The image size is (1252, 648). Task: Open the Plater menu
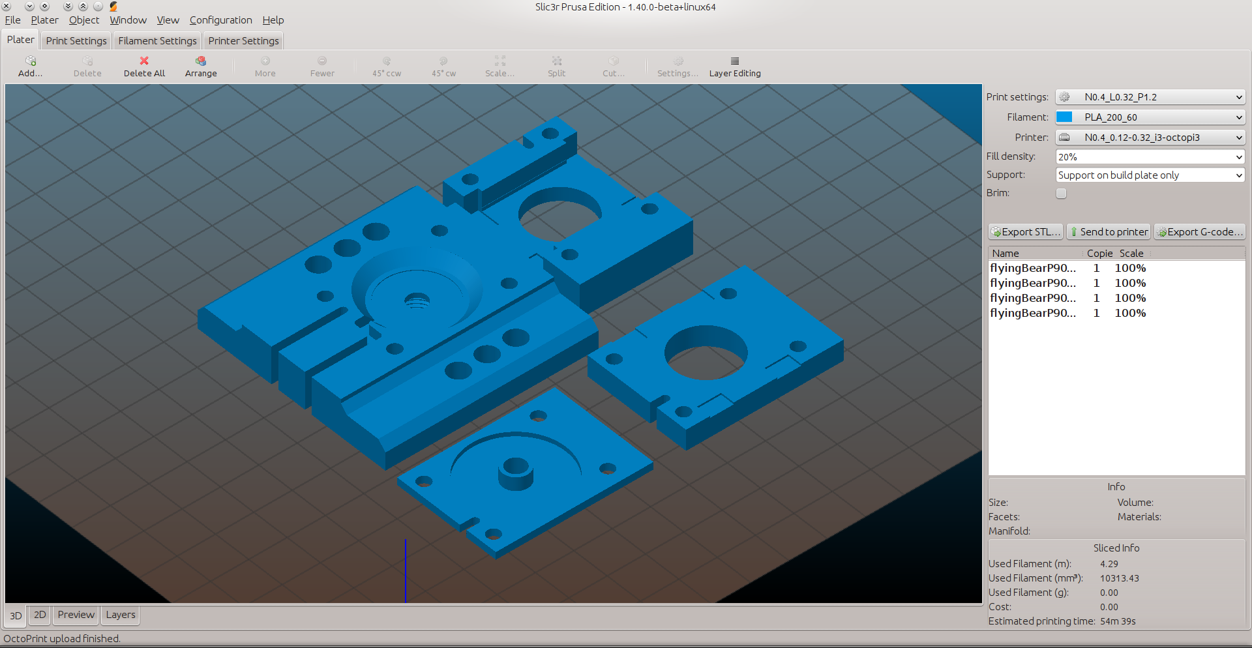(x=44, y=20)
